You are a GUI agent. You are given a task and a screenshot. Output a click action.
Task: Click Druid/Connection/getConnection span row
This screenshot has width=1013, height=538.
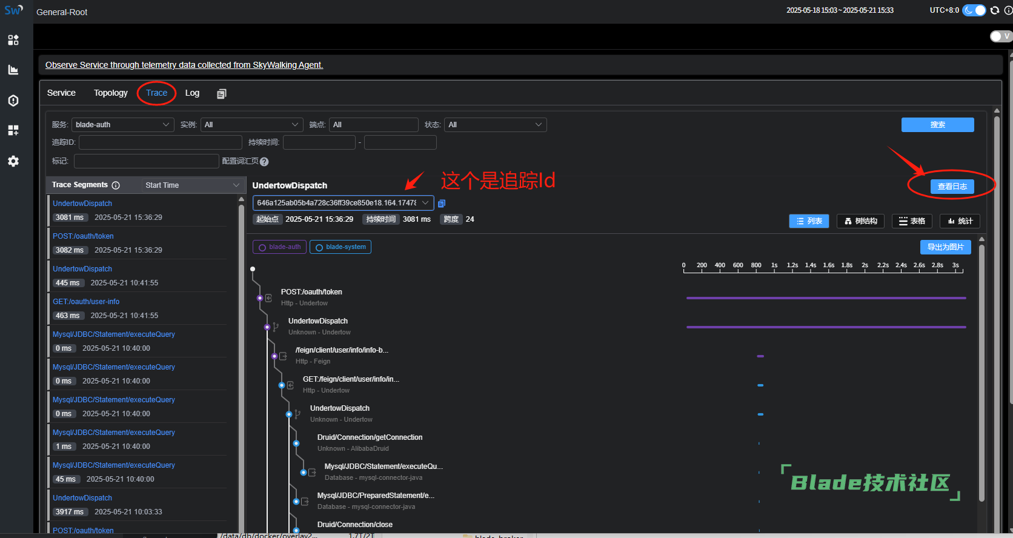click(x=370, y=443)
